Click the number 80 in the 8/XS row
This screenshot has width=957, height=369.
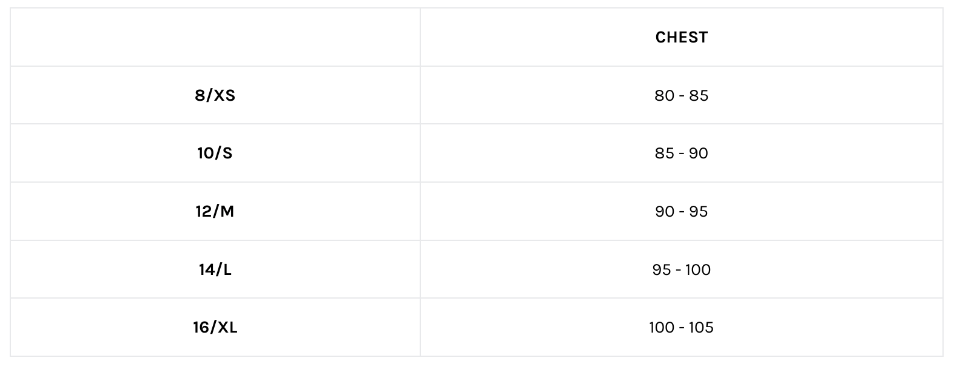pyautogui.click(x=664, y=96)
